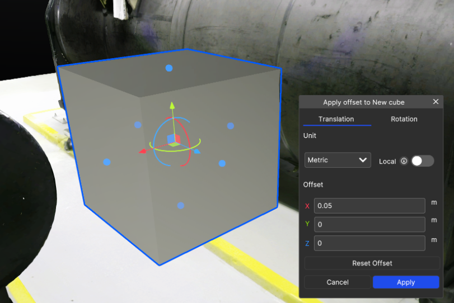Click the upper-right blue face handle dot

coord(230,126)
